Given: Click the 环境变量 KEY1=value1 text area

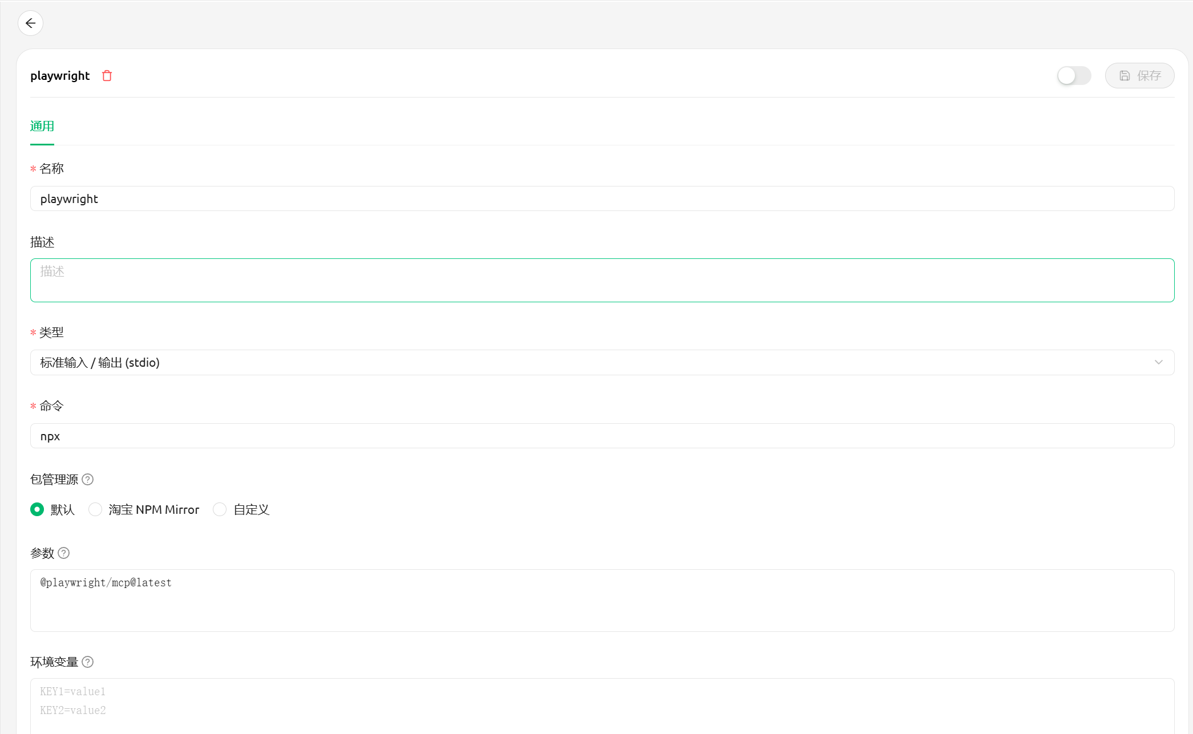Looking at the screenshot, I should click(x=602, y=705).
